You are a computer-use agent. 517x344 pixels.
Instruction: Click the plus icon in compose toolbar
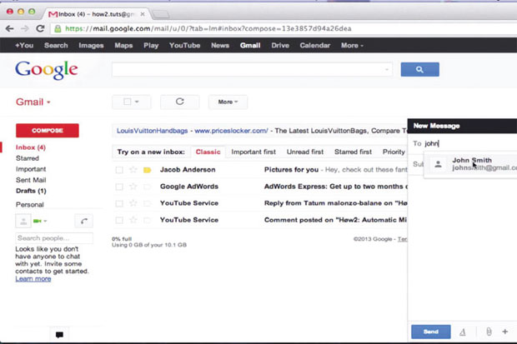(x=505, y=332)
